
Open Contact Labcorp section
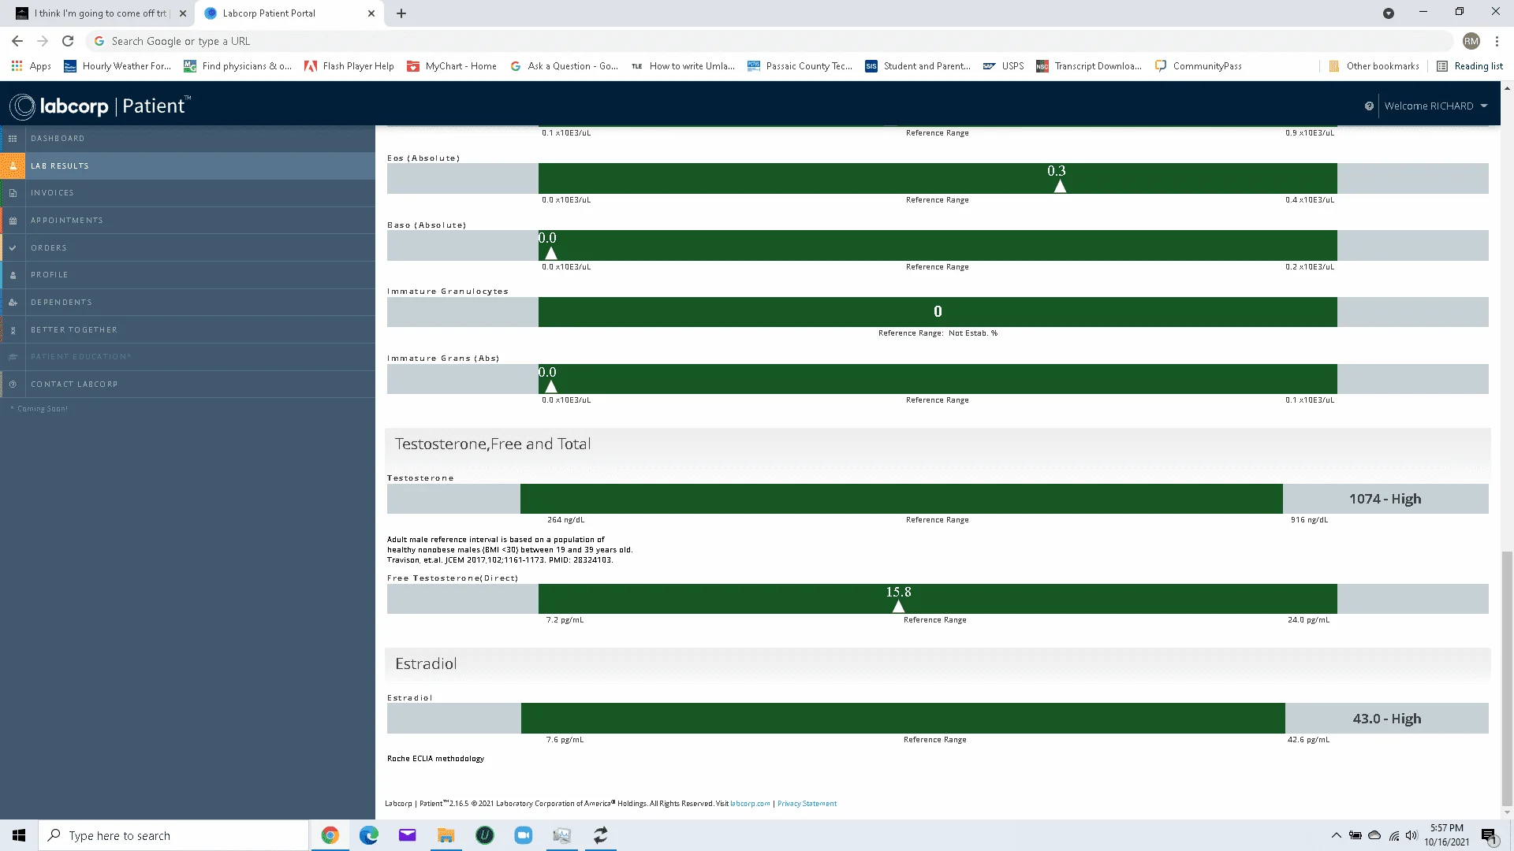click(75, 384)
